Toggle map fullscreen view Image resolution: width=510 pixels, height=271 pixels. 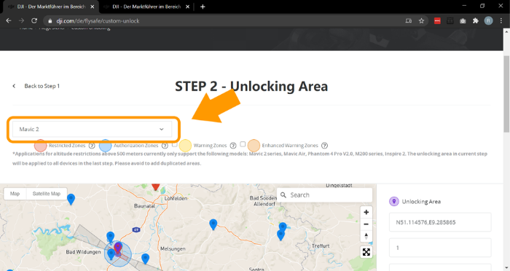pos(366,252)
